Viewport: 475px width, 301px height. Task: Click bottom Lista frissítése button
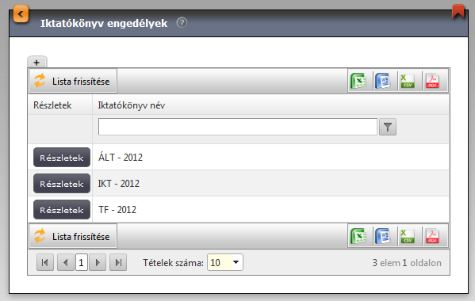(x=73, y=236)
